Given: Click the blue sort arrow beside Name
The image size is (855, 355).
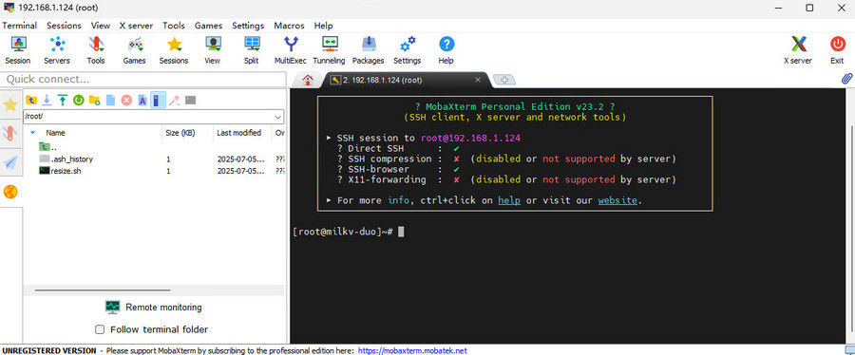Looking at the screenshot, I should click(x=33, y=132).
